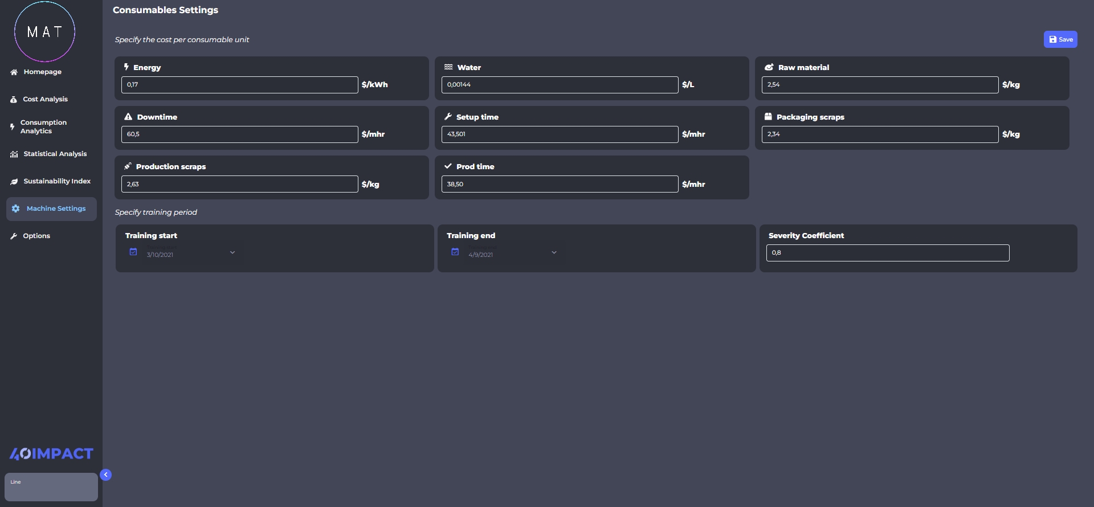Save the consumables settings
Image resolution: width=1094 pixels, height=507 pixels.
[1060, 39]
